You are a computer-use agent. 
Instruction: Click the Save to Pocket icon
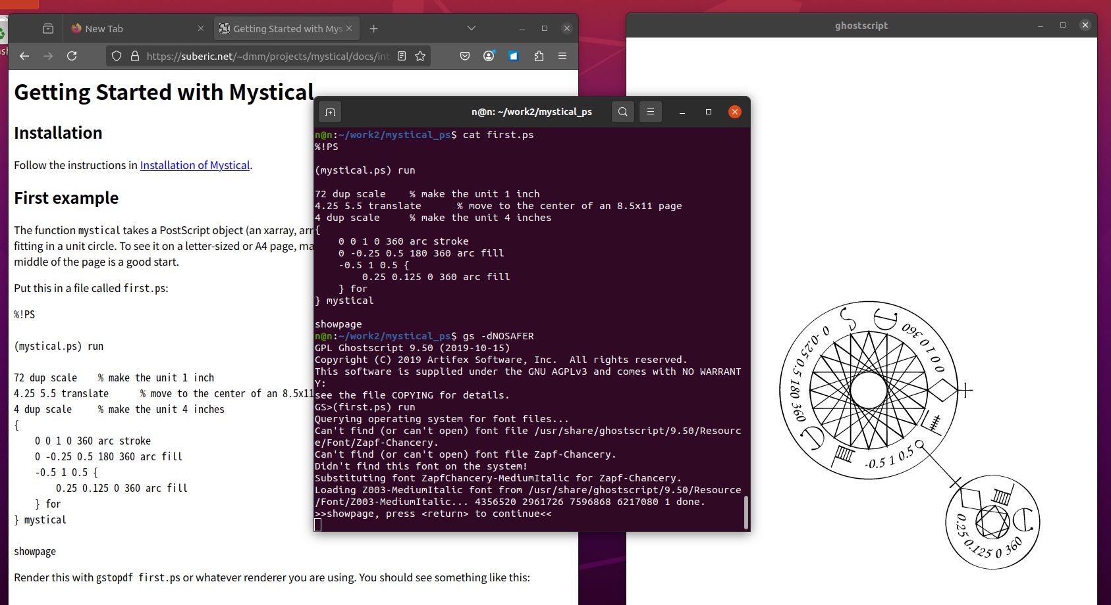(x=465, y=57)
